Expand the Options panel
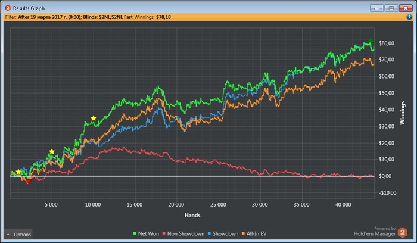417x243 pixels. pyautogui.click(x=18, y=235)
